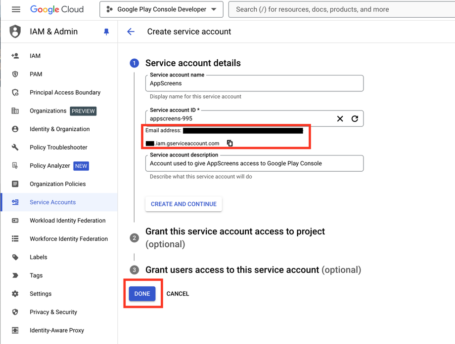Open the Labels tag icon item
The width and height of the screenshot is (455, 344).
(38, 257)
